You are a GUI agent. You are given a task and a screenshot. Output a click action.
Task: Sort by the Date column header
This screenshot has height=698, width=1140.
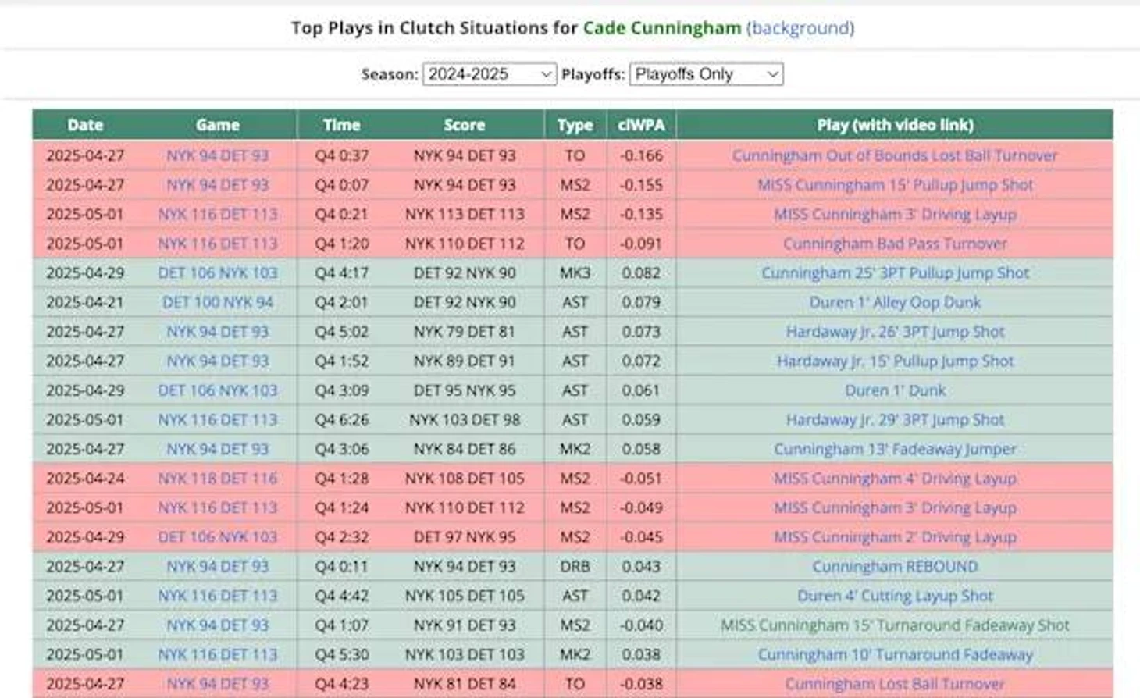[x=85, y=125]
